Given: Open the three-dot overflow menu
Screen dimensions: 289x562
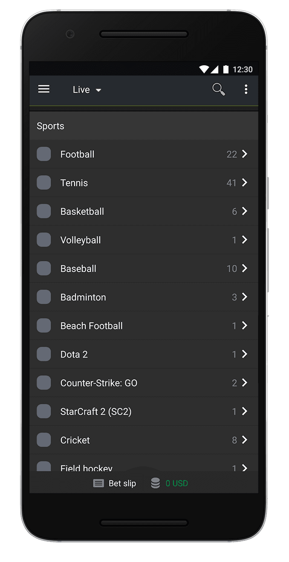Looking at the screenshot, I should tap(246, 89).
